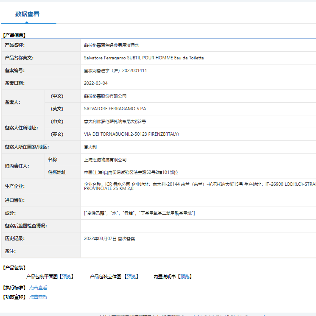Select the 备案编号 registration number value
This screenshot has height=316, width=316.
115,70
